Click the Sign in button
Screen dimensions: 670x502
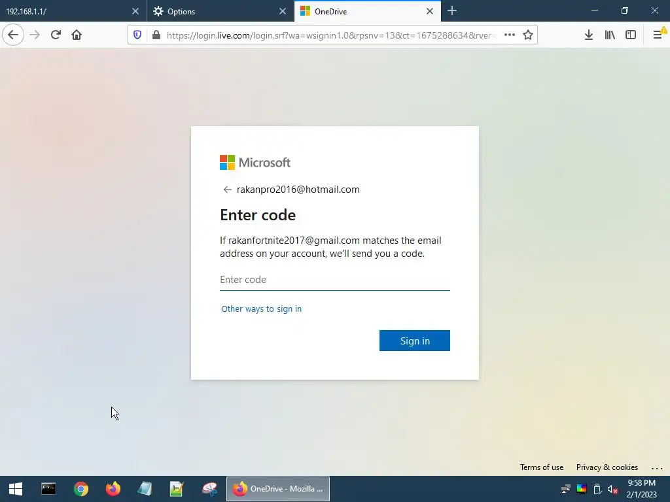coord(414,341)
